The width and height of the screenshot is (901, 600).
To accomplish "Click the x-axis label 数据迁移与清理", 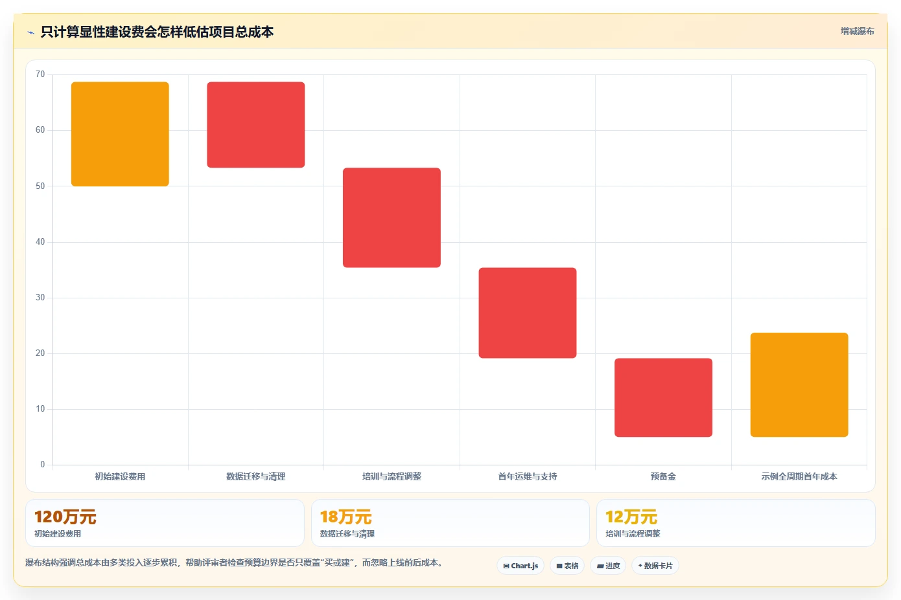I will (256, 476).
